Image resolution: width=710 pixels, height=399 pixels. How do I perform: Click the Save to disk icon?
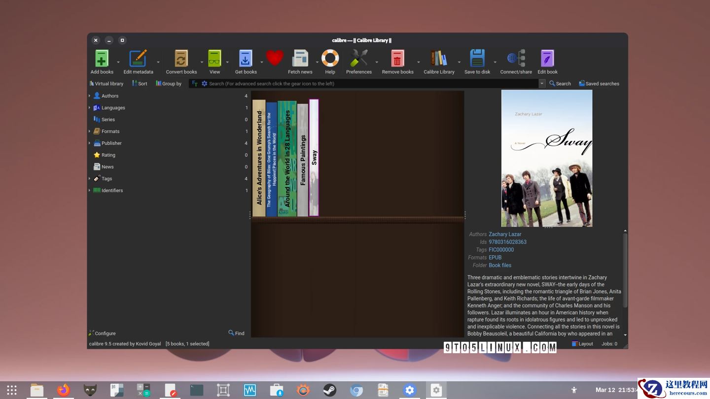tap(477, 59)
